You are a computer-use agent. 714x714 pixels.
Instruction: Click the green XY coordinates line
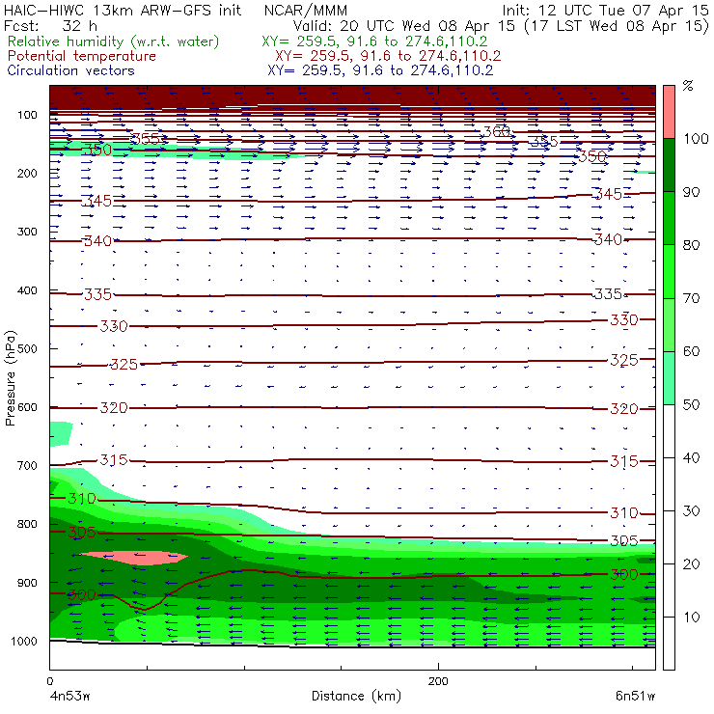tap(374, 41)
